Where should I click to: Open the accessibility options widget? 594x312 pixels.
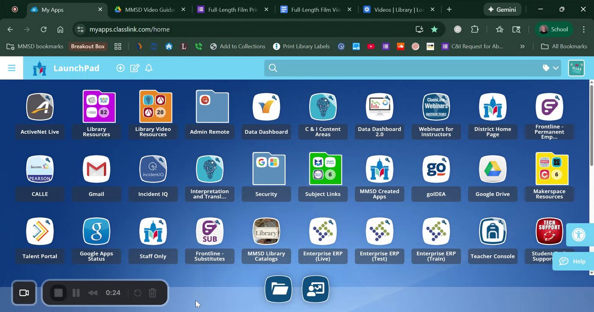pos(579,235)
